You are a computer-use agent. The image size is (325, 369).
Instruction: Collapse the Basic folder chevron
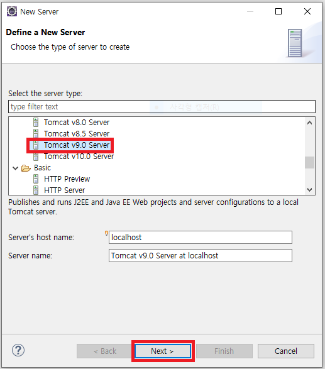click(16, 168)
